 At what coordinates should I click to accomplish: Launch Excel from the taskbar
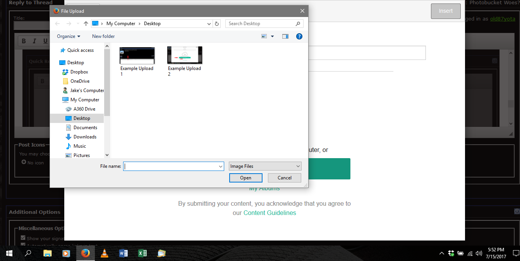pyautogui.click(x=142, y=253)
